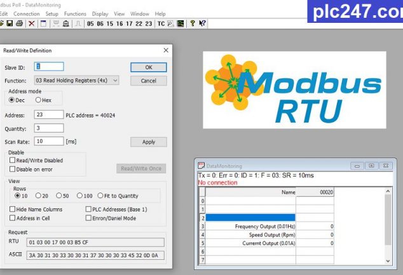Open the View menu

pos(120,14)
